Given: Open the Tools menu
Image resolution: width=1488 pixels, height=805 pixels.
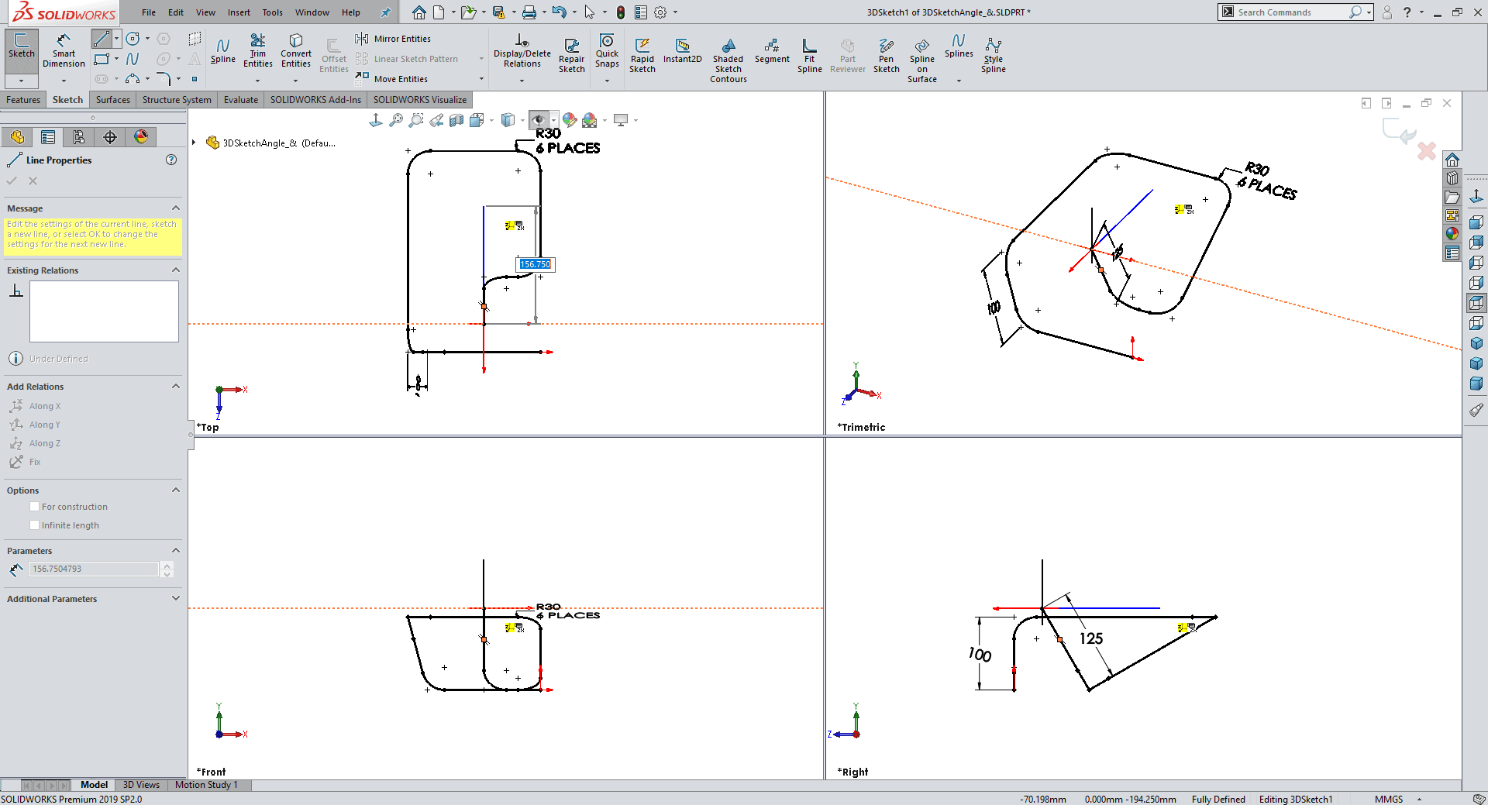Looking at the screenshot, I should [272, 12].
